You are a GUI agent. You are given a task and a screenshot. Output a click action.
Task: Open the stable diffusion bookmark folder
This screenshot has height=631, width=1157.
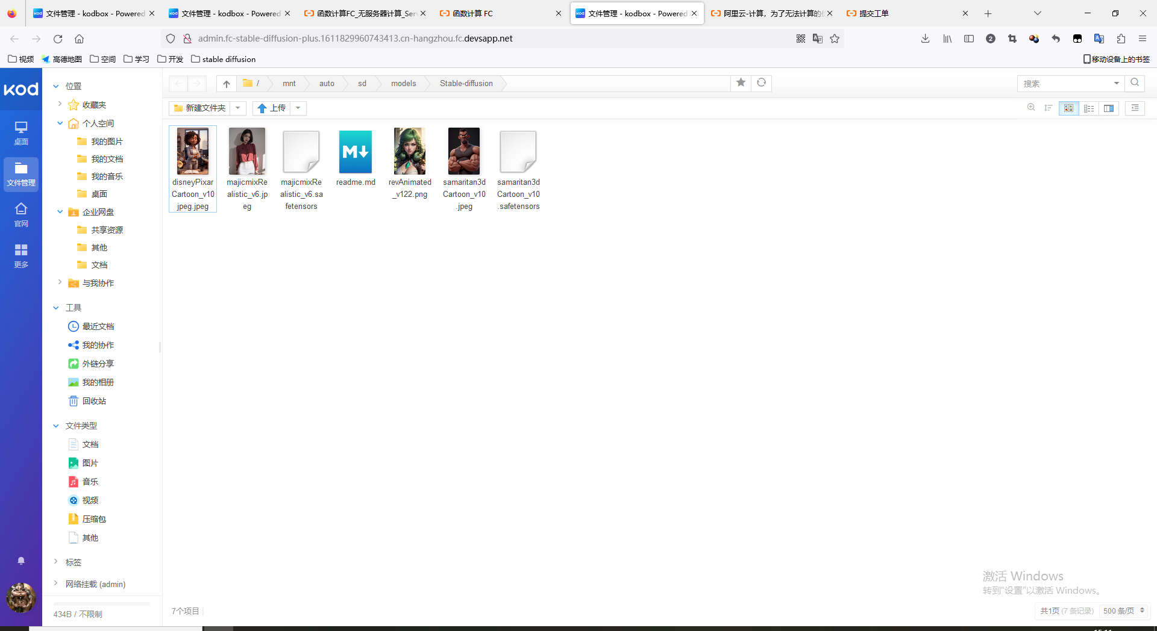tap(224, 59)
